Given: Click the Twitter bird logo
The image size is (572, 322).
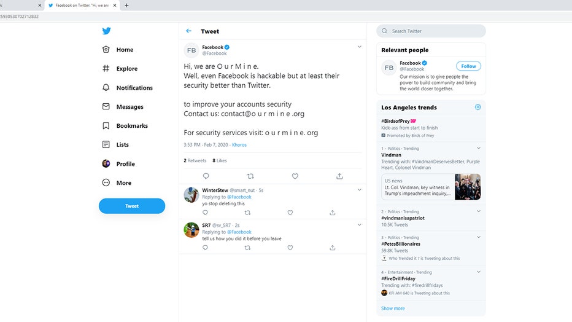Looking at the screenshot, I should click(107, 31).
